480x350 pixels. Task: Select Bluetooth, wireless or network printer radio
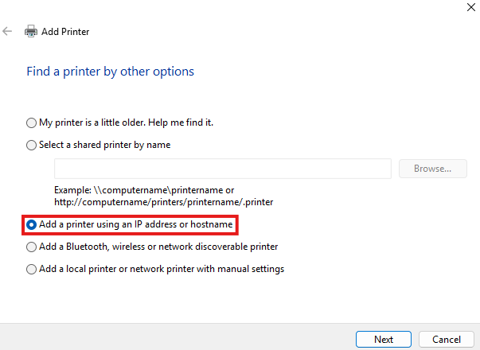click(31, 247)
